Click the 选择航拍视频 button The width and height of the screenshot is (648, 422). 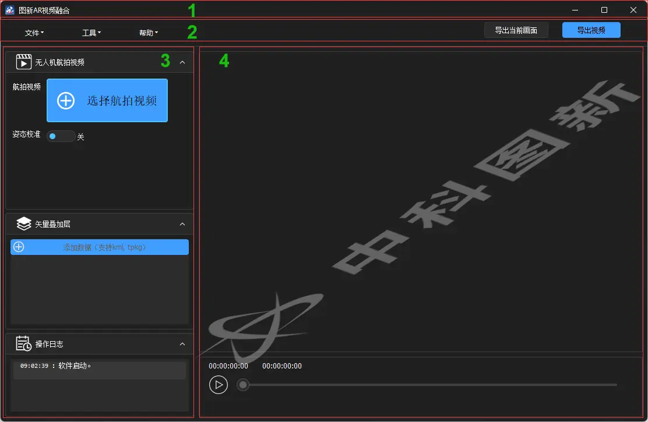click(x=107, y=100)
